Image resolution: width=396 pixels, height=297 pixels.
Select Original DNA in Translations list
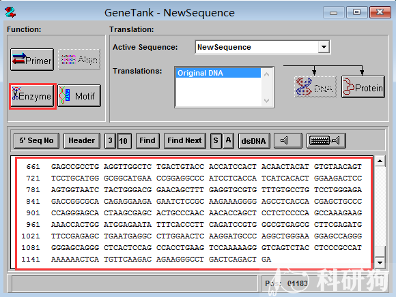pyautogui.click(x=218, y=73)
